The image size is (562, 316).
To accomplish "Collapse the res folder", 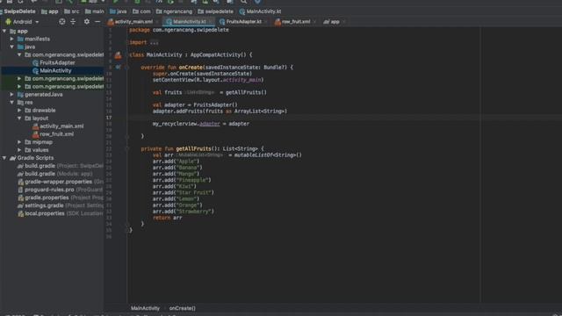I will [x=11, y=103].
